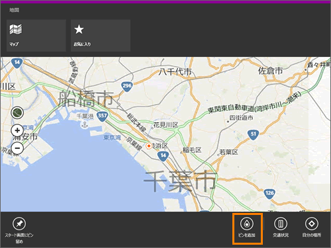The height and width of the screenshot is (248, 331).
Task: Pin map to Start screen
Action: (19, 230)
